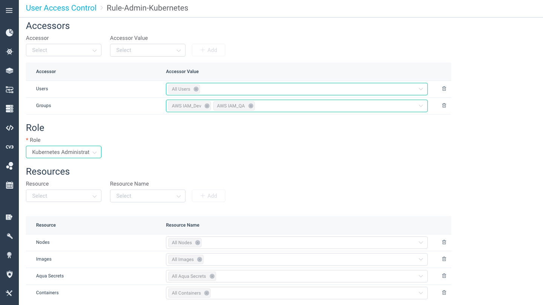Delete the Groups accessor row using its trash icon
Image resolution: width=543 pixels, height=305 pixels.
[444, 105]
